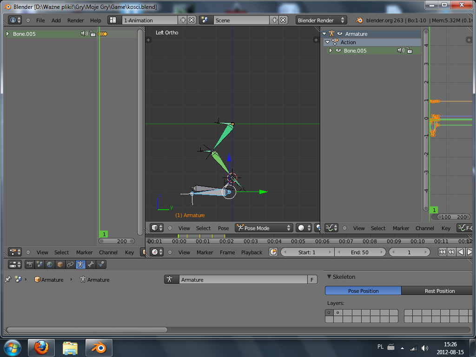Click the Start: 1 frame field
Screen dimensions: 476x357
[307, 252]
